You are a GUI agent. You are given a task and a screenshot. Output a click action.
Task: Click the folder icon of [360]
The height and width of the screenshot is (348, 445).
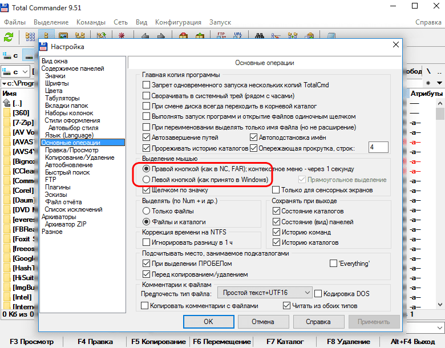click(x=7, y=113)
